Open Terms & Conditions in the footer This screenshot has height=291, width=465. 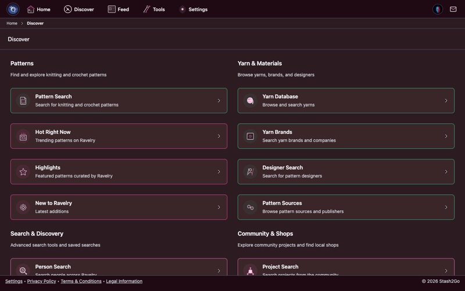point(81,281)
